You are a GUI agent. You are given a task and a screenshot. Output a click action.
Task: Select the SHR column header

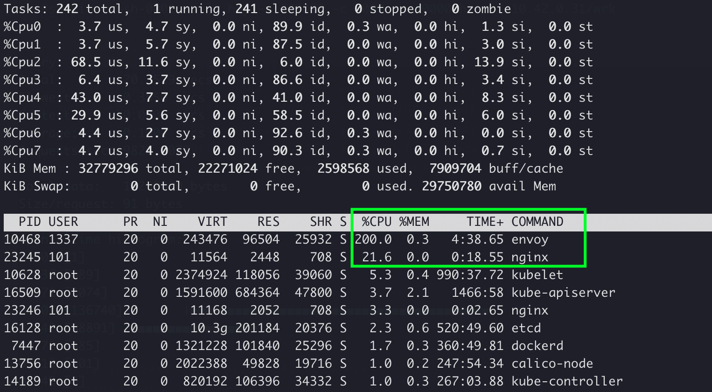[321, 222]
